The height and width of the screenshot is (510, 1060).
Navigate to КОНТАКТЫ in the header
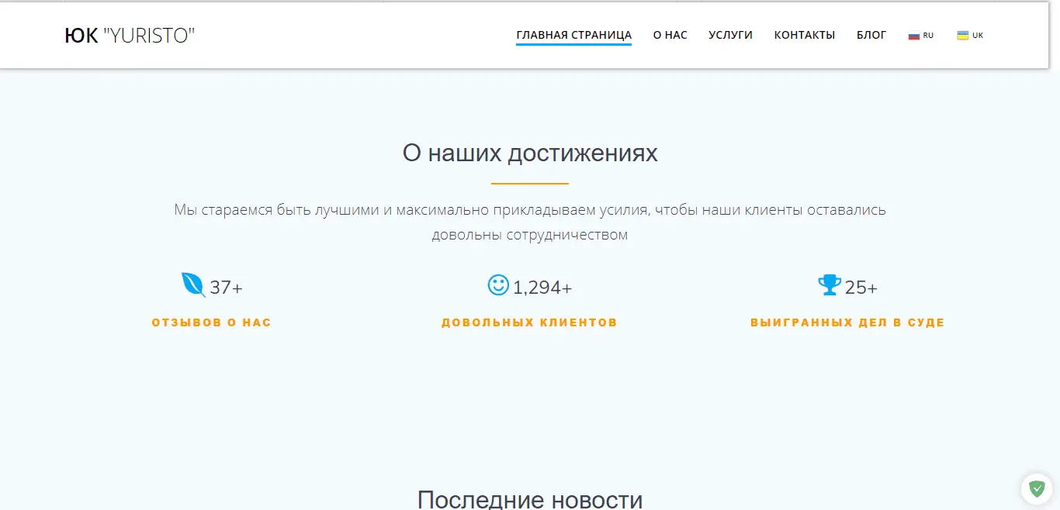(x=804, y=36)
